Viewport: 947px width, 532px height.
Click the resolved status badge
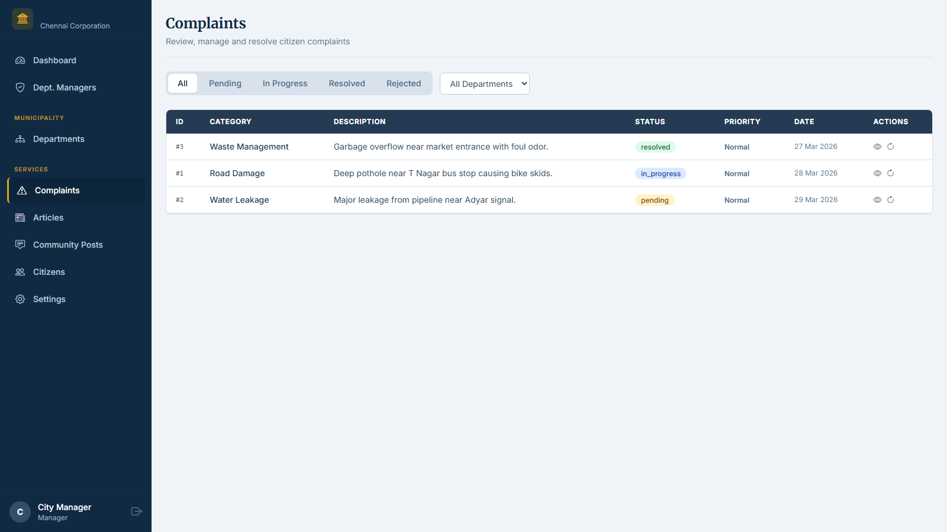[655, 147]
